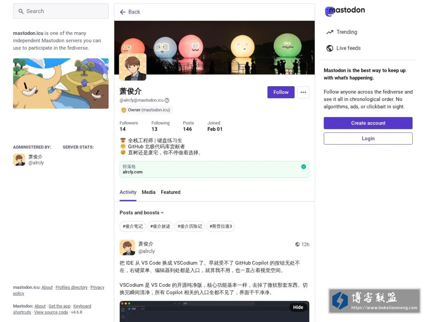Click the Login button
This screenshot has width=429, height=322.
(368, 138)
